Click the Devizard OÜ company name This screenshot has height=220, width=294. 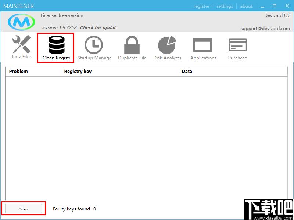coord(277,15)
